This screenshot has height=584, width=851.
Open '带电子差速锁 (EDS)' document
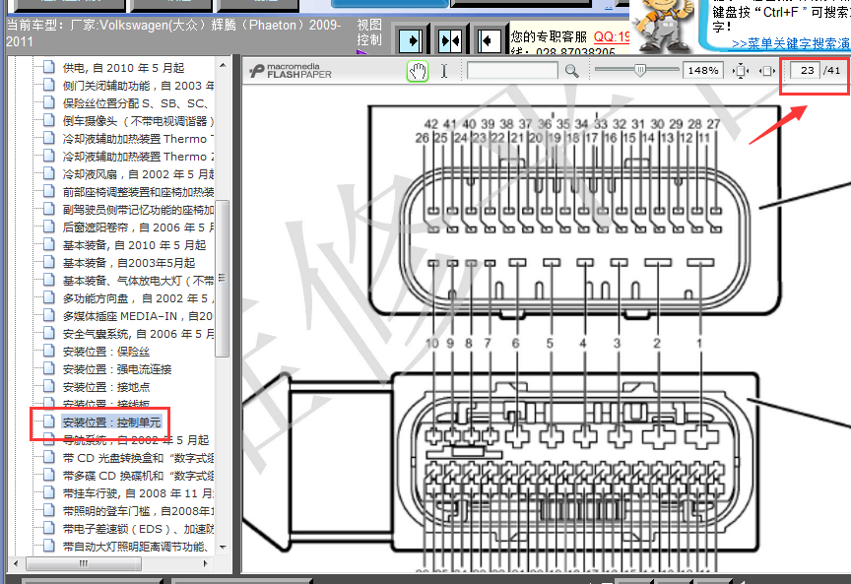[139, 529]
